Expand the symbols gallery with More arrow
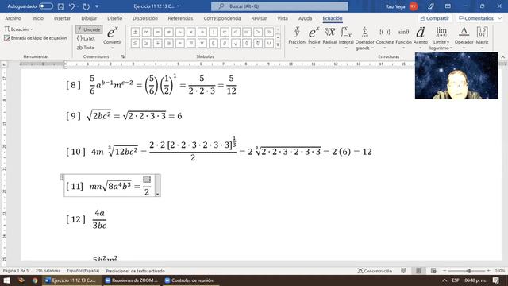This screenshot has height=286, width=508. [x=278, y=44]
